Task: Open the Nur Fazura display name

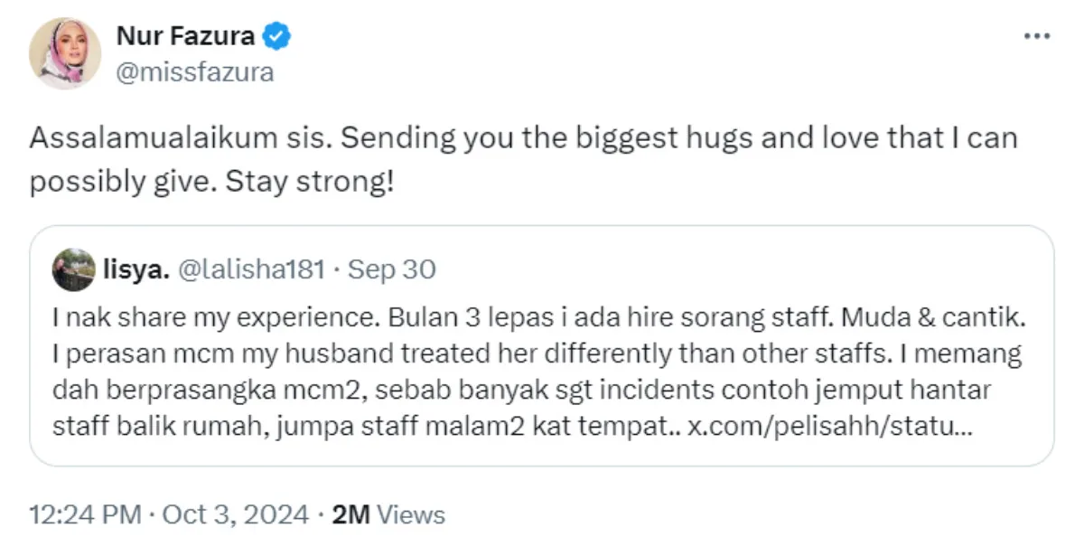Action: [x=185, y=37]
